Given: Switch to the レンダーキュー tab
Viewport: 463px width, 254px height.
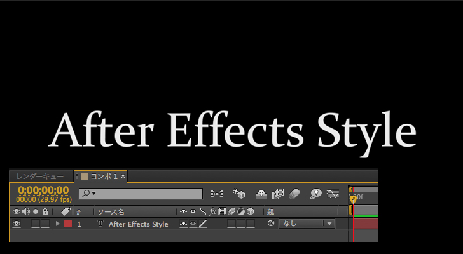Looking at the screenshot, I should click(40, 176).
